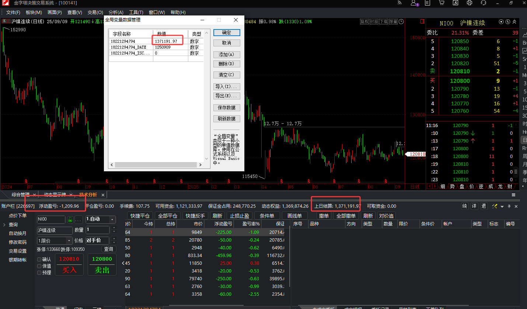Click the customer service headset icon

[483, 3]
